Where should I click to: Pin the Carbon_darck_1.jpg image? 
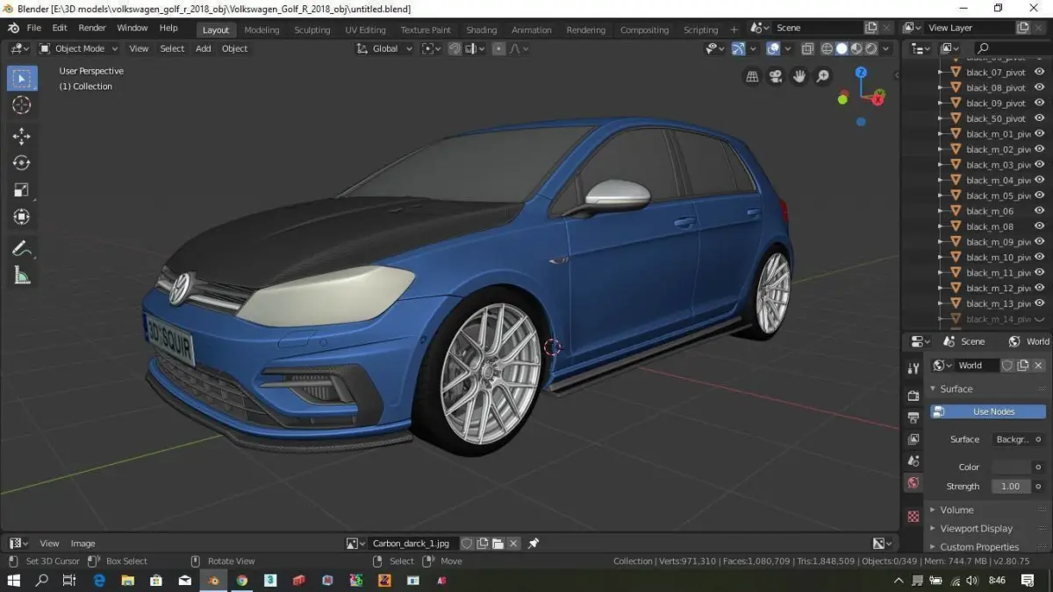click(533, 543)
